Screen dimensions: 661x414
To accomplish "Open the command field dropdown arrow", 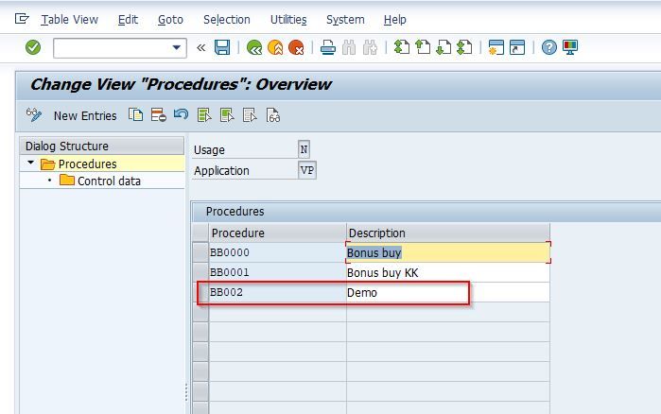I will [x=177, y=47].
